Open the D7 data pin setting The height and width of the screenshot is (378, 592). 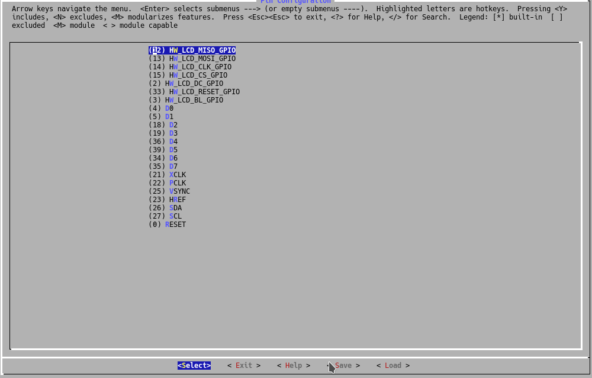pos(163,166)
